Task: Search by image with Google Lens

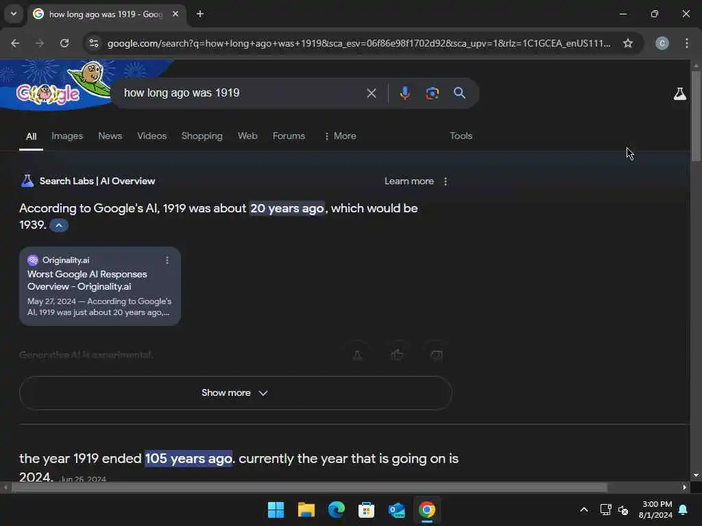Action: (432, 93)
